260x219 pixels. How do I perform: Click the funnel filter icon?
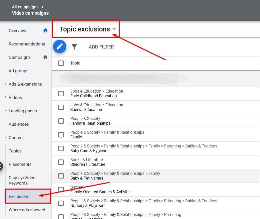(74, 47)
